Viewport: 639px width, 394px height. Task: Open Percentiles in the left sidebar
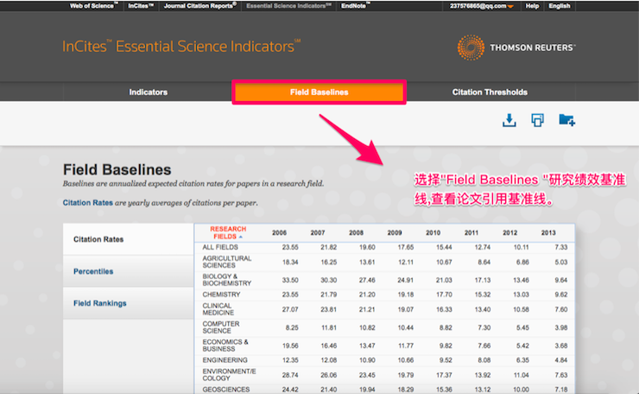pyautogui.click(x=93, y=271)
